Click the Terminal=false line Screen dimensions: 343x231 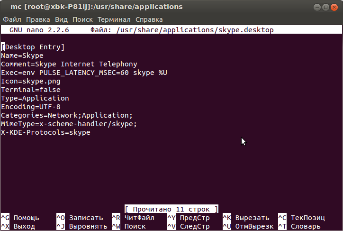click(x=31, y=90)
